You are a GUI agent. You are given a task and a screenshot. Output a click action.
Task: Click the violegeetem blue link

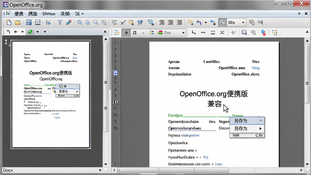190,135
